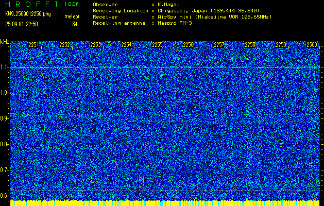The width and height of the screenshot is (324, 206).
Task: Click the 2258 time marker
Action: [x=250, y=45]
